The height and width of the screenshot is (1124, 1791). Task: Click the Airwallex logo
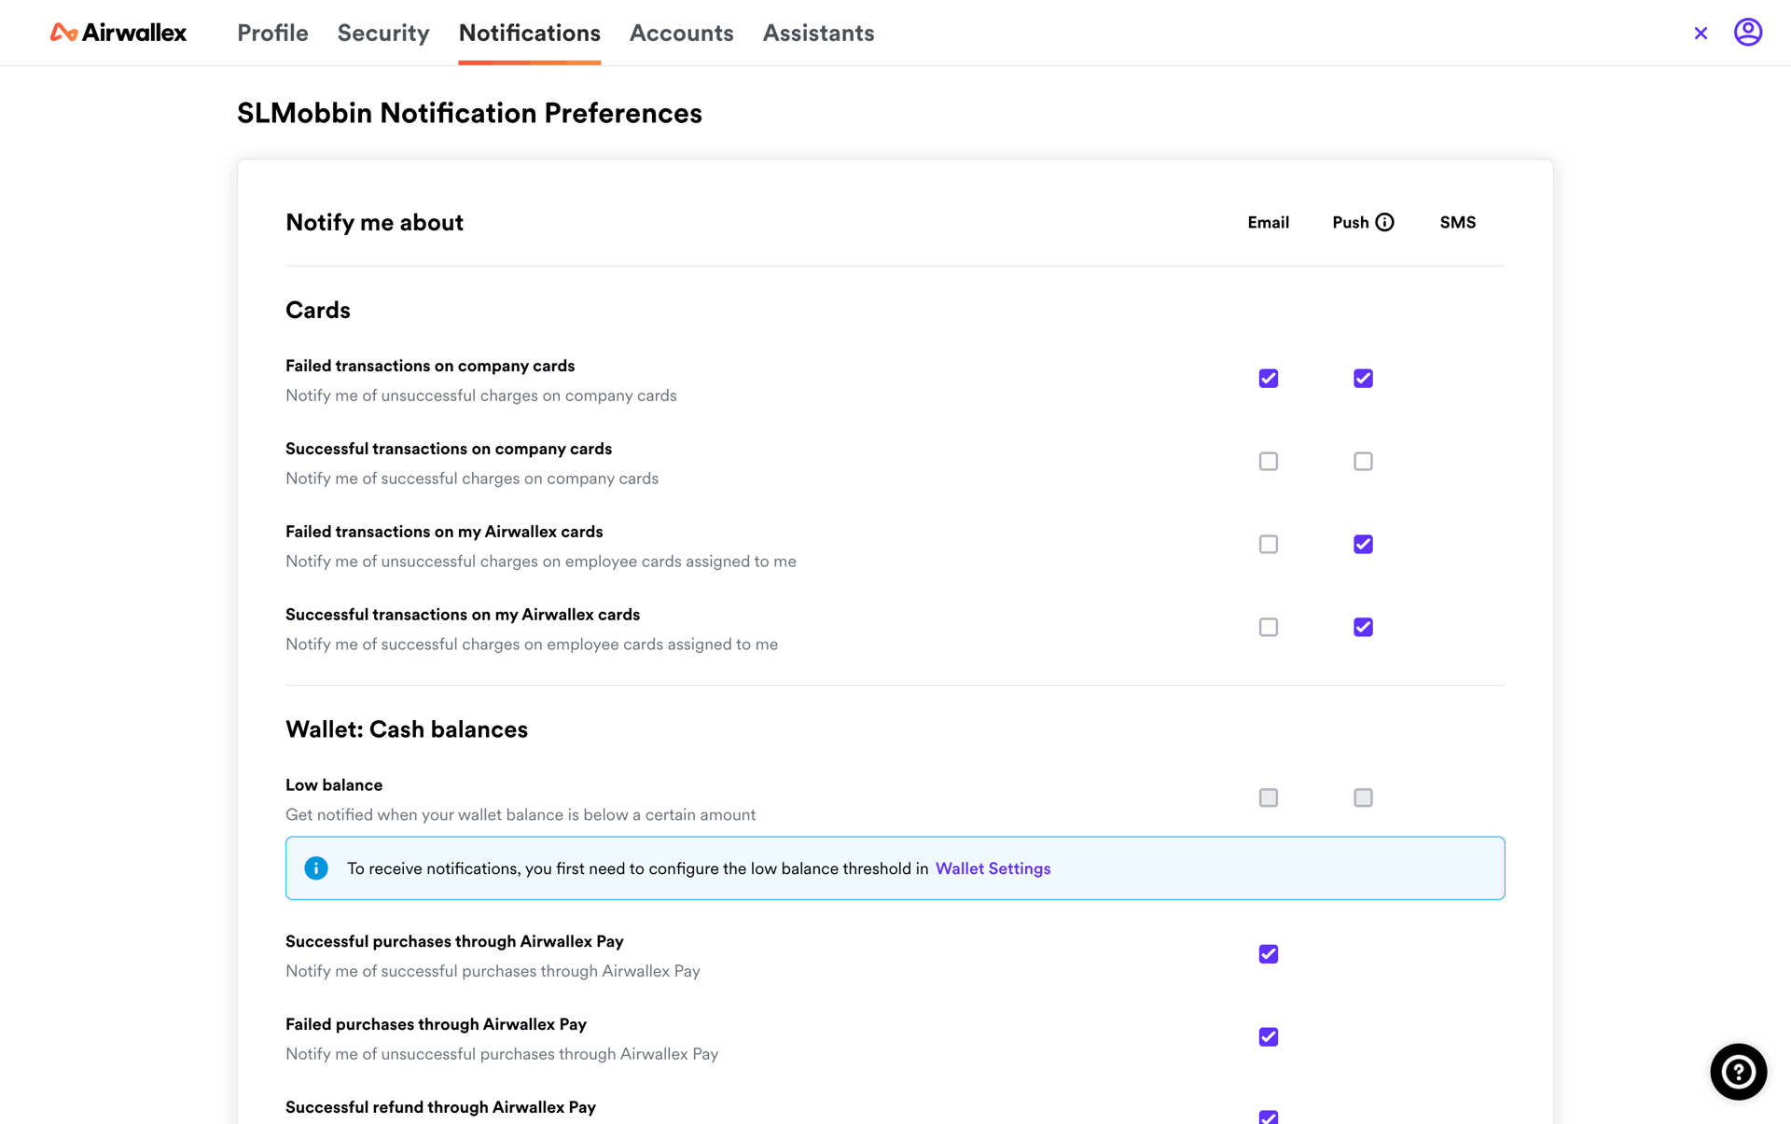[118, 33]
